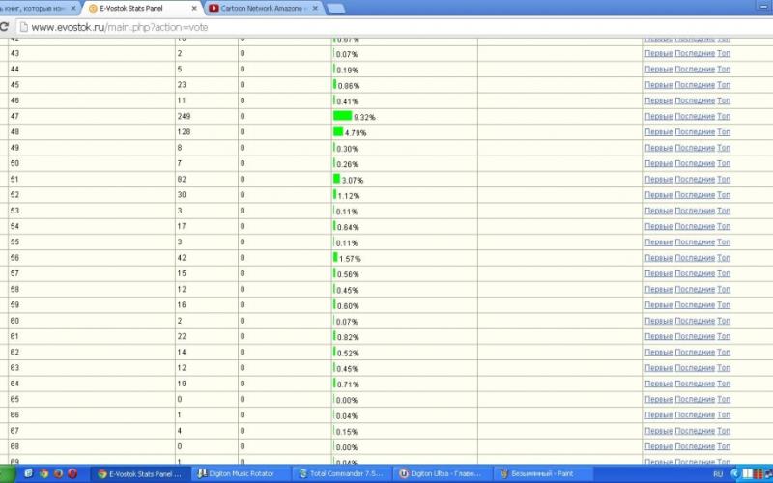Launch Opera from the quick launch bar
Image resolution: width=773 pixels, height=483 pixels.
[x=72, y=474]
